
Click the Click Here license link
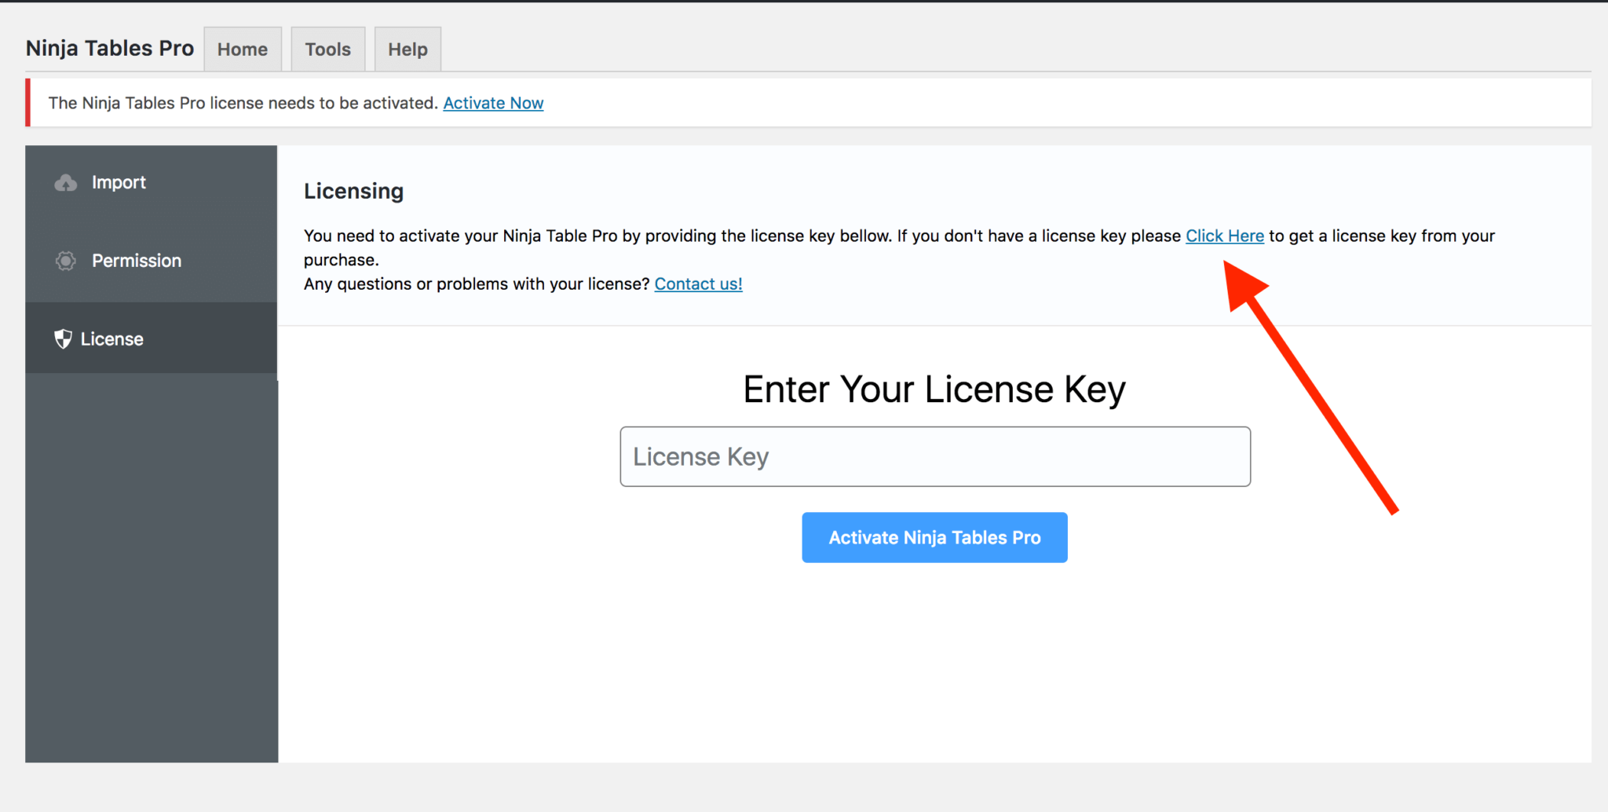coord(1224,236)
